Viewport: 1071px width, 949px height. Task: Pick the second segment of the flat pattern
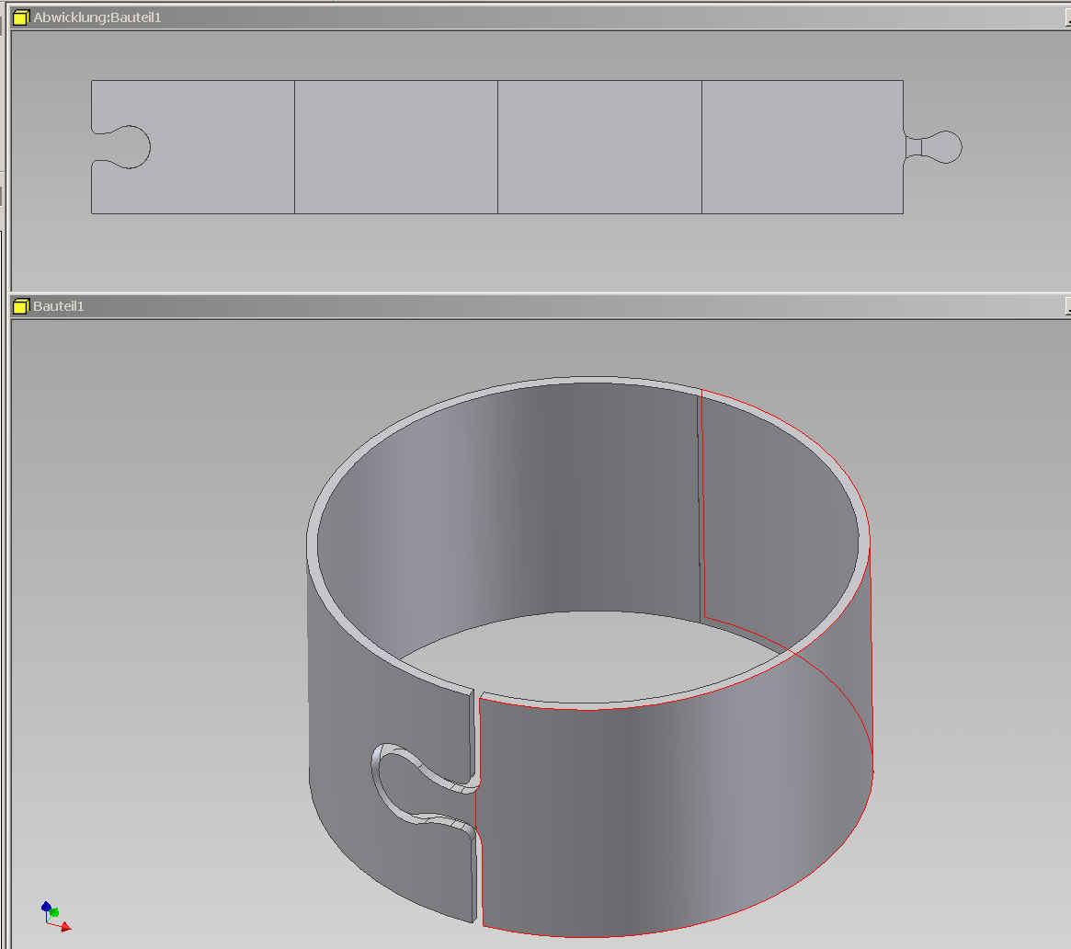tap(396, 147)
